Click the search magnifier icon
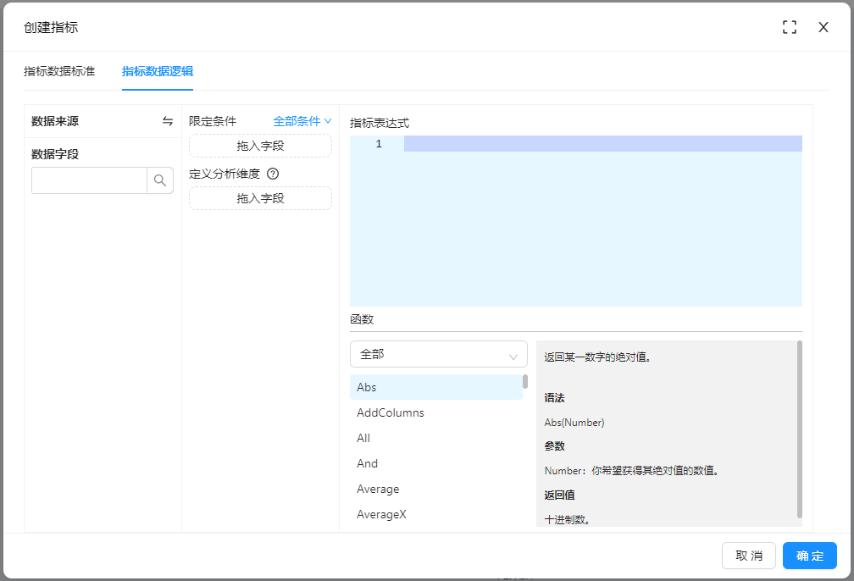Screen dimensions: 854x581 (x=160, y=180)
